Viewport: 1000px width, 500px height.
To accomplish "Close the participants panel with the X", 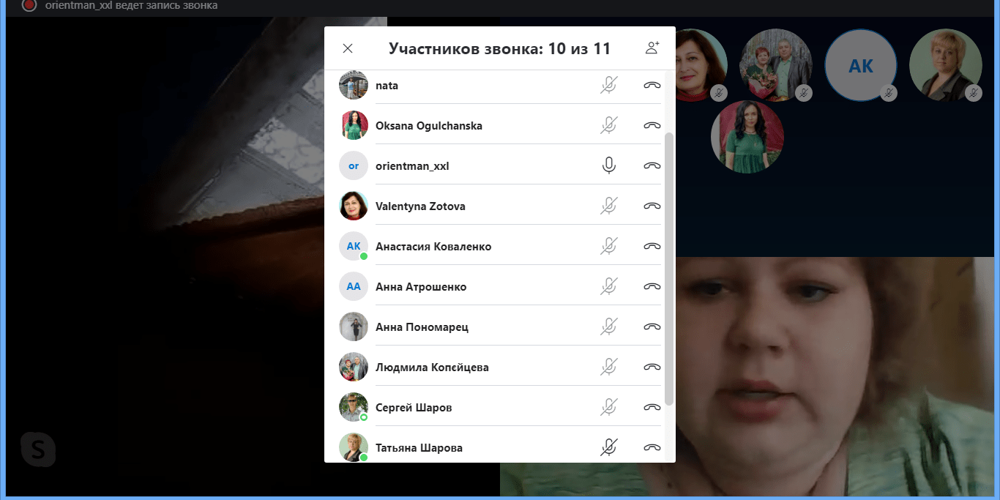I will click(347, 48).
